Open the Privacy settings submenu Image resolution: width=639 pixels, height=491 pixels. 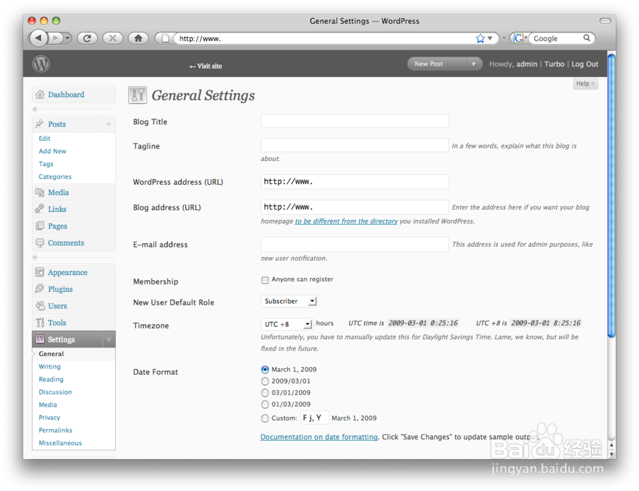pos(49,417)
